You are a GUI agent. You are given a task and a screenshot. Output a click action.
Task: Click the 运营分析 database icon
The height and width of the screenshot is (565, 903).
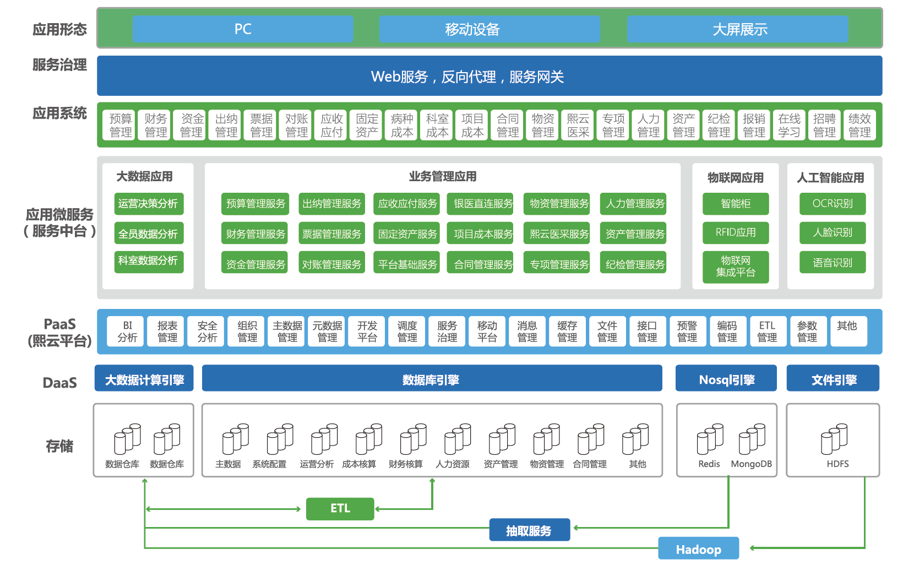tap(324, 439)
